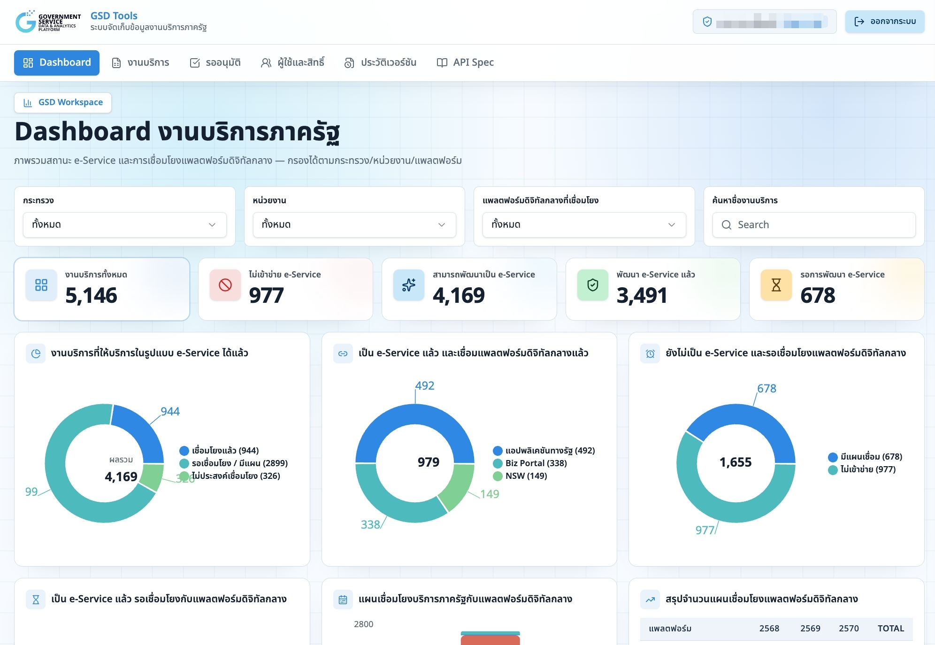The image size is (935, 645).
Task: Click the sparkles icon on สามารถพัฒนาเป็น e-Service card
Action: [409, 285]
